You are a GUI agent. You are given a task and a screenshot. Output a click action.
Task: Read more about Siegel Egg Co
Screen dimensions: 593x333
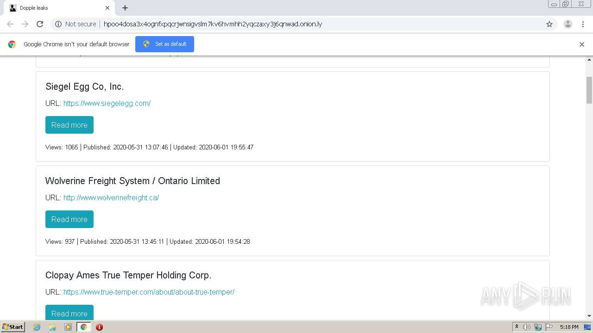[69, 125]
